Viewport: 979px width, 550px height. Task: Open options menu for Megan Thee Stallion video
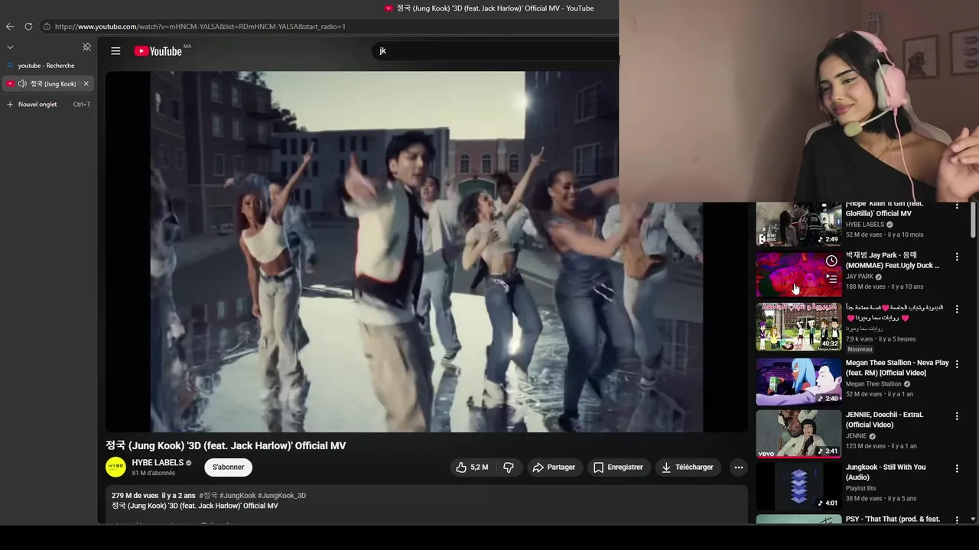click(x=957, y=364)
